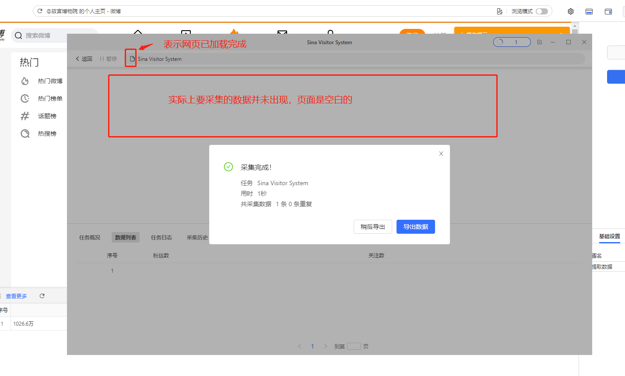Switch to the 任务概况 tab
This screenshot has width=625, height=376.
pyautogui.click(x=90, y=238)
